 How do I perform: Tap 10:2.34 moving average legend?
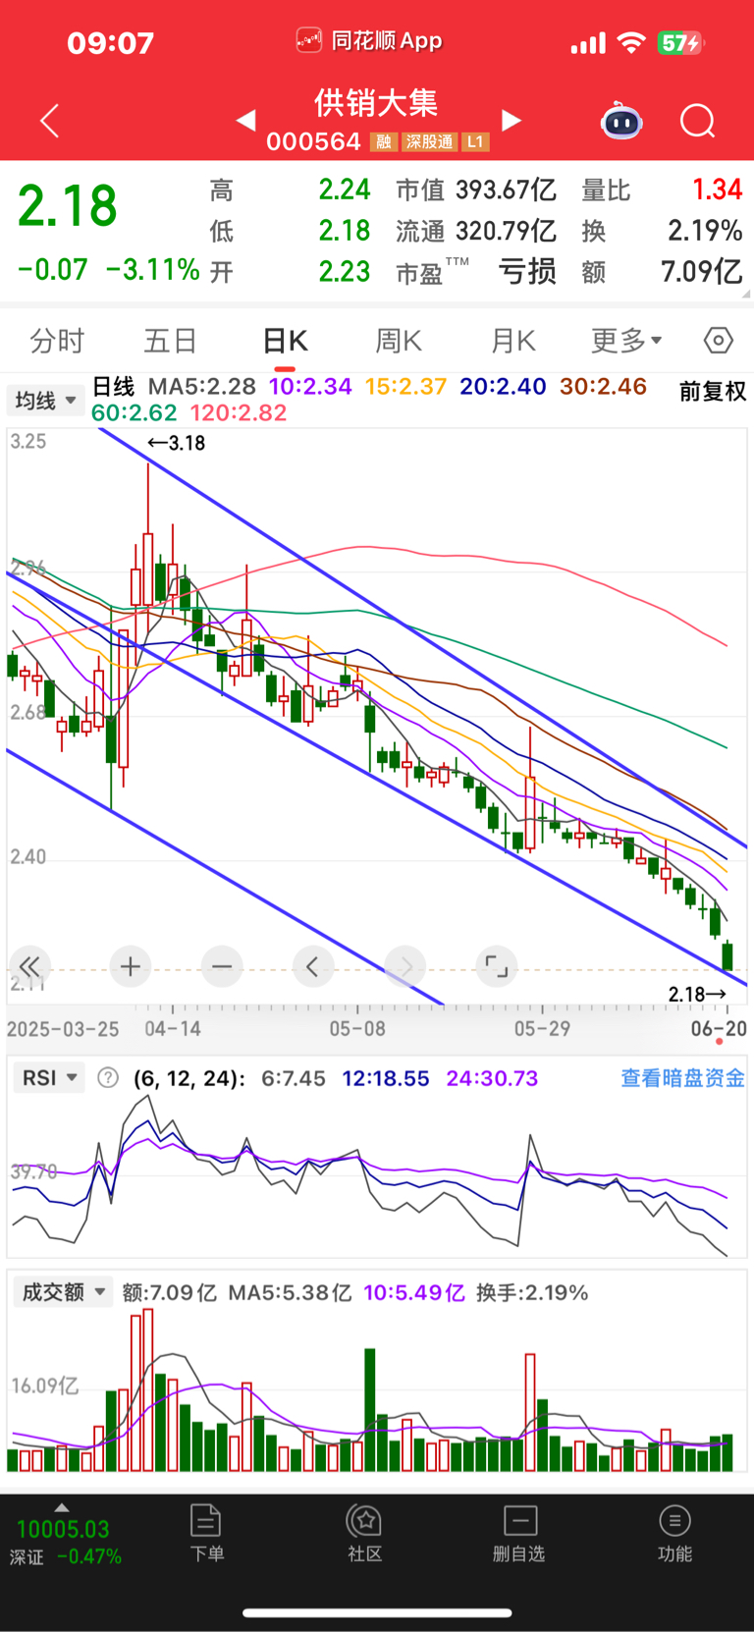(310, 387)
